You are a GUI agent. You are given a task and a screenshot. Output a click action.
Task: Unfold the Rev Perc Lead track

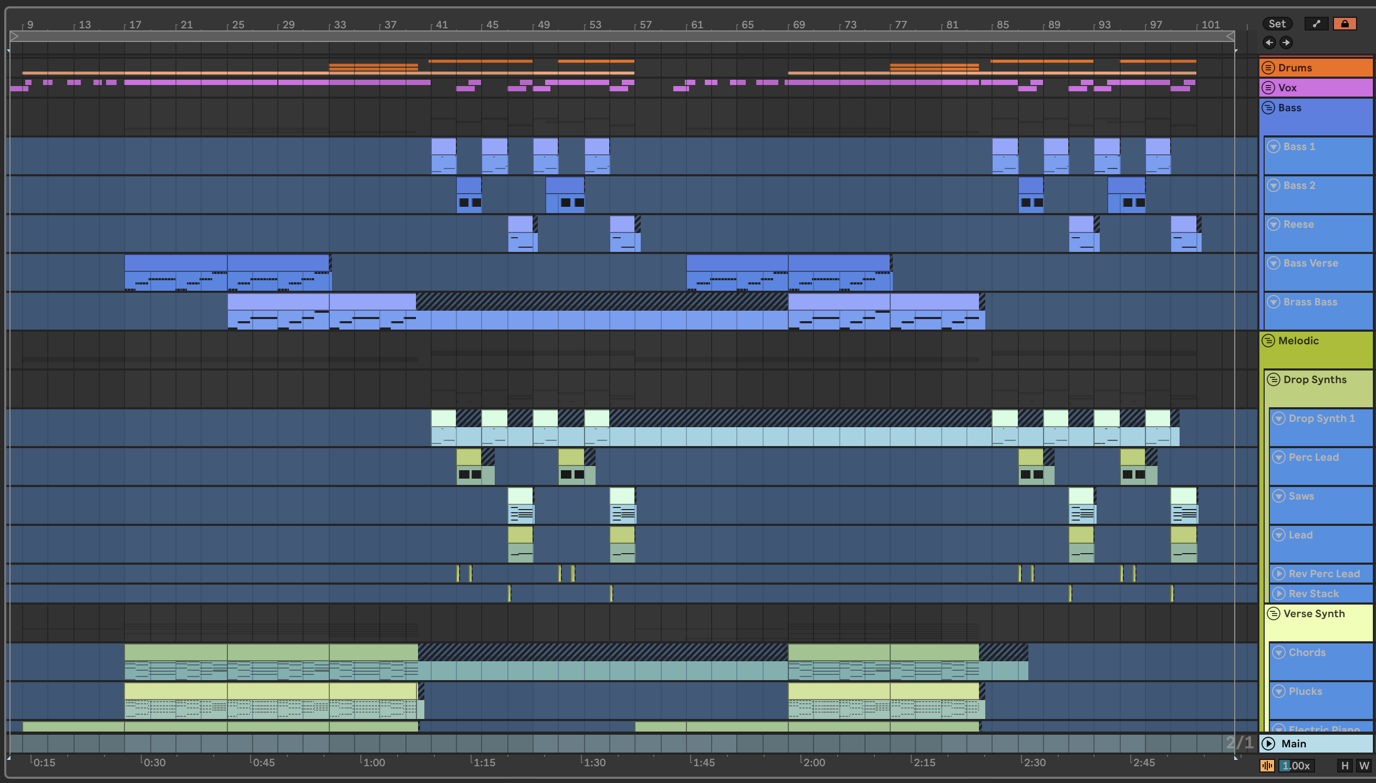pos(1279,574)
